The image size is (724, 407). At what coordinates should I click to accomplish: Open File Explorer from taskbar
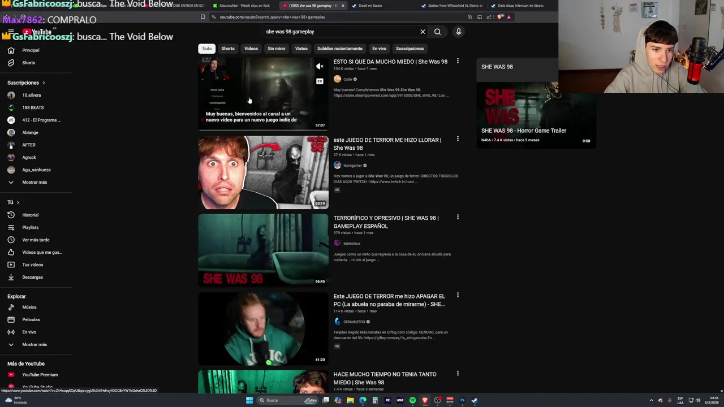[350, 400]
